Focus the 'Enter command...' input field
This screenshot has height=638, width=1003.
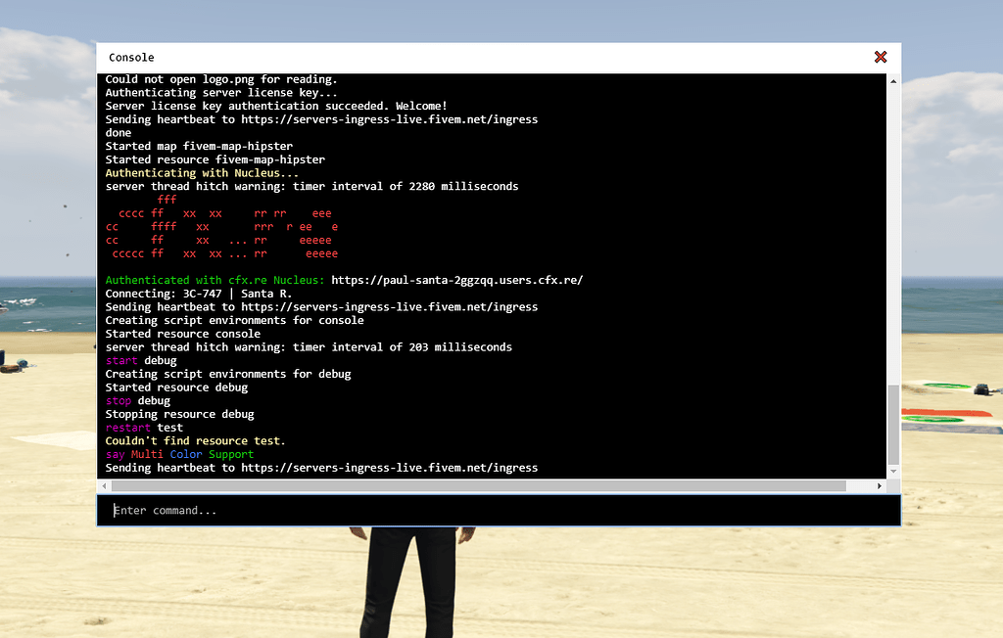tap(499, 510)
